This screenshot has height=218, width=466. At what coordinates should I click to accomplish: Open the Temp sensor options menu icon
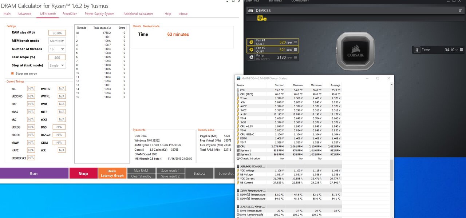(461, 49)
